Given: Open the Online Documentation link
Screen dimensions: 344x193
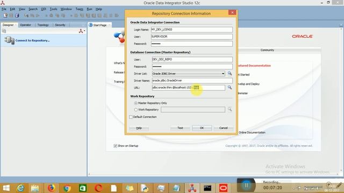Looking at the screenshot, I should 252,132.
